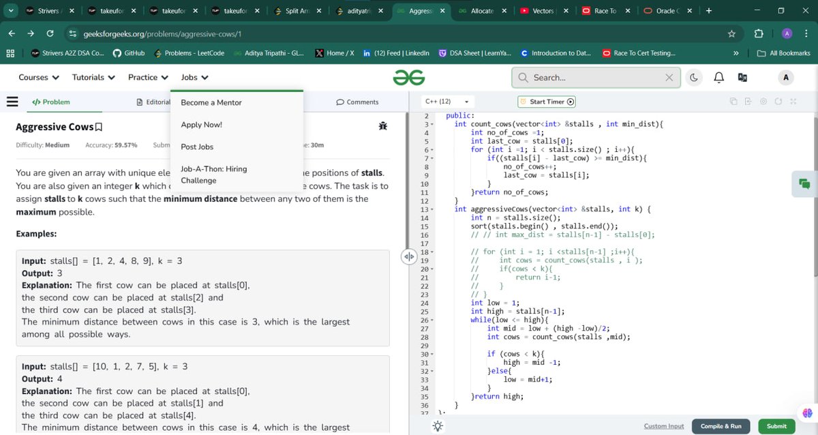This screenshot has width=818, height=435.
Task: Open the GitHub bookmark
Action: (128, 53)
